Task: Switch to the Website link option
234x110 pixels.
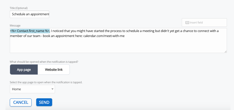Action: click(54, 69)
